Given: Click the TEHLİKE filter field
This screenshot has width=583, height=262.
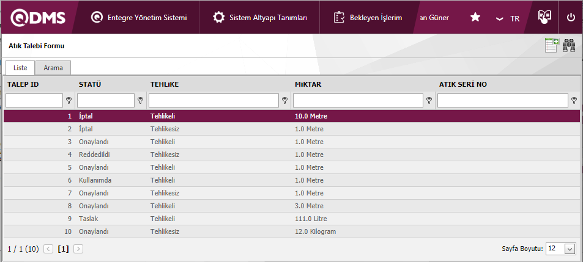Looking at the screenshot, I should 214,100.
